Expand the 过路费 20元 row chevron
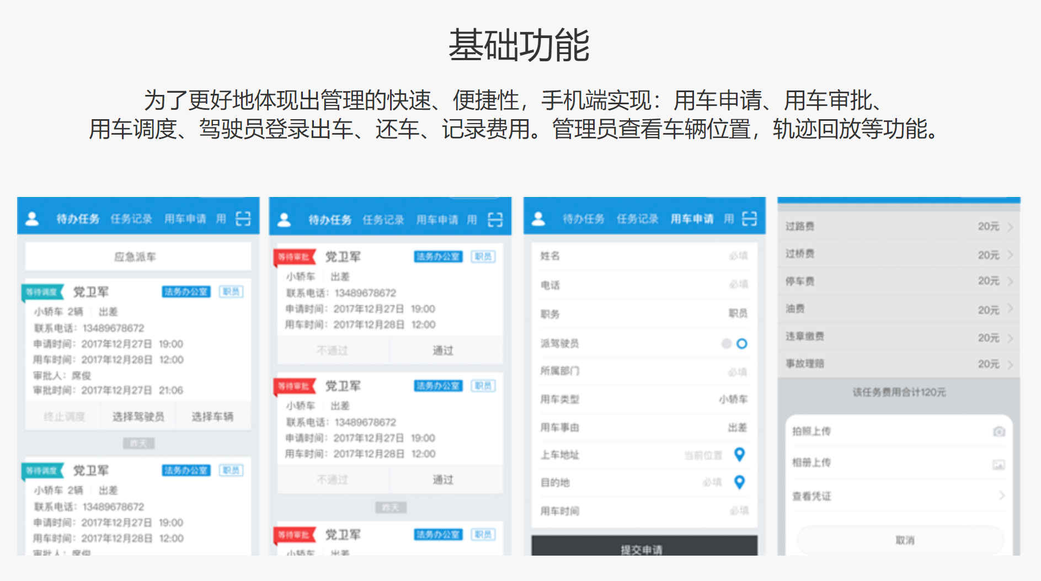The image size is (1041, 581). [1010, 227]
